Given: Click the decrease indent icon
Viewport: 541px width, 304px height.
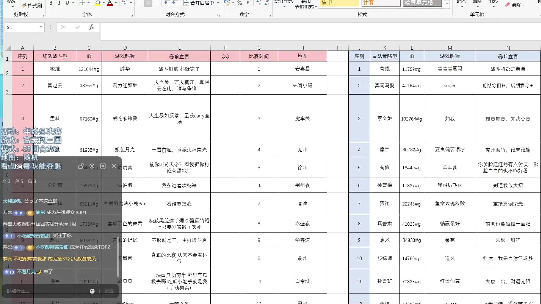Looking at the screenshot, I should click(x=167, y=3).
